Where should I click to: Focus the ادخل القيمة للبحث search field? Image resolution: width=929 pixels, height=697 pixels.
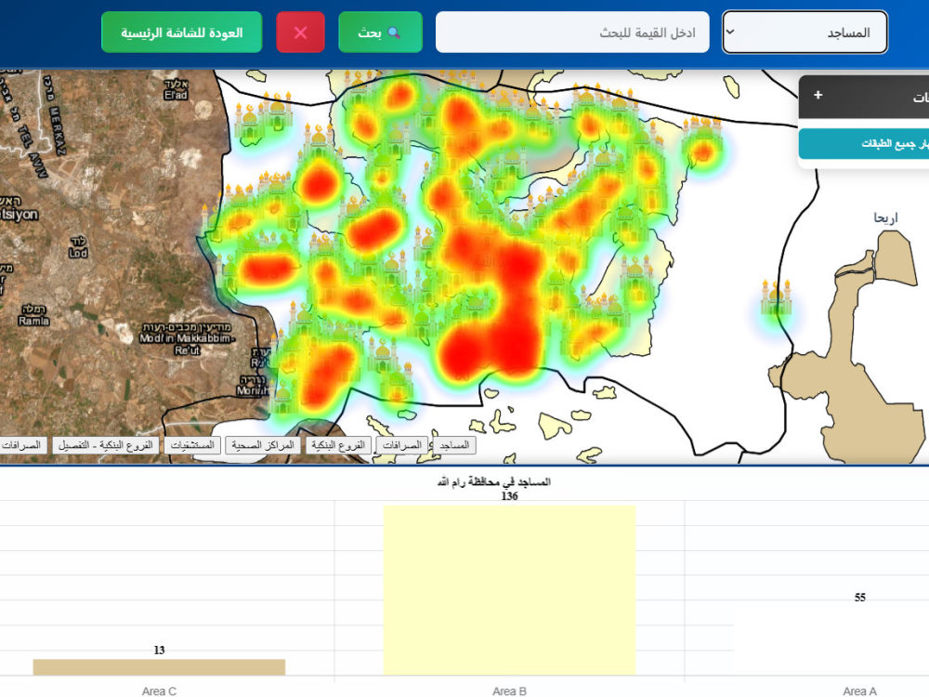572,32
